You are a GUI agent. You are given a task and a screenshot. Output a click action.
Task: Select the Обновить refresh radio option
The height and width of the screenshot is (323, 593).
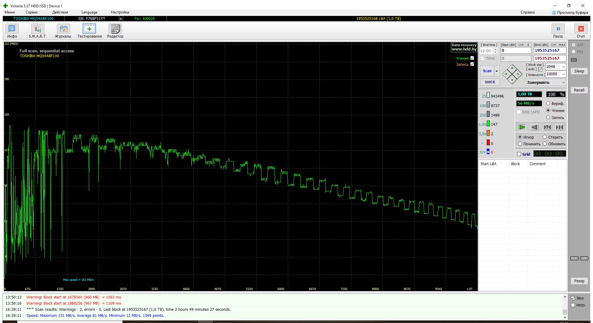coord(545,144)
